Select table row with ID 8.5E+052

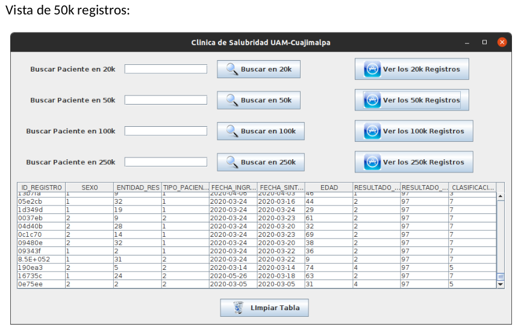pyautogui.click(x=257, y=260)
